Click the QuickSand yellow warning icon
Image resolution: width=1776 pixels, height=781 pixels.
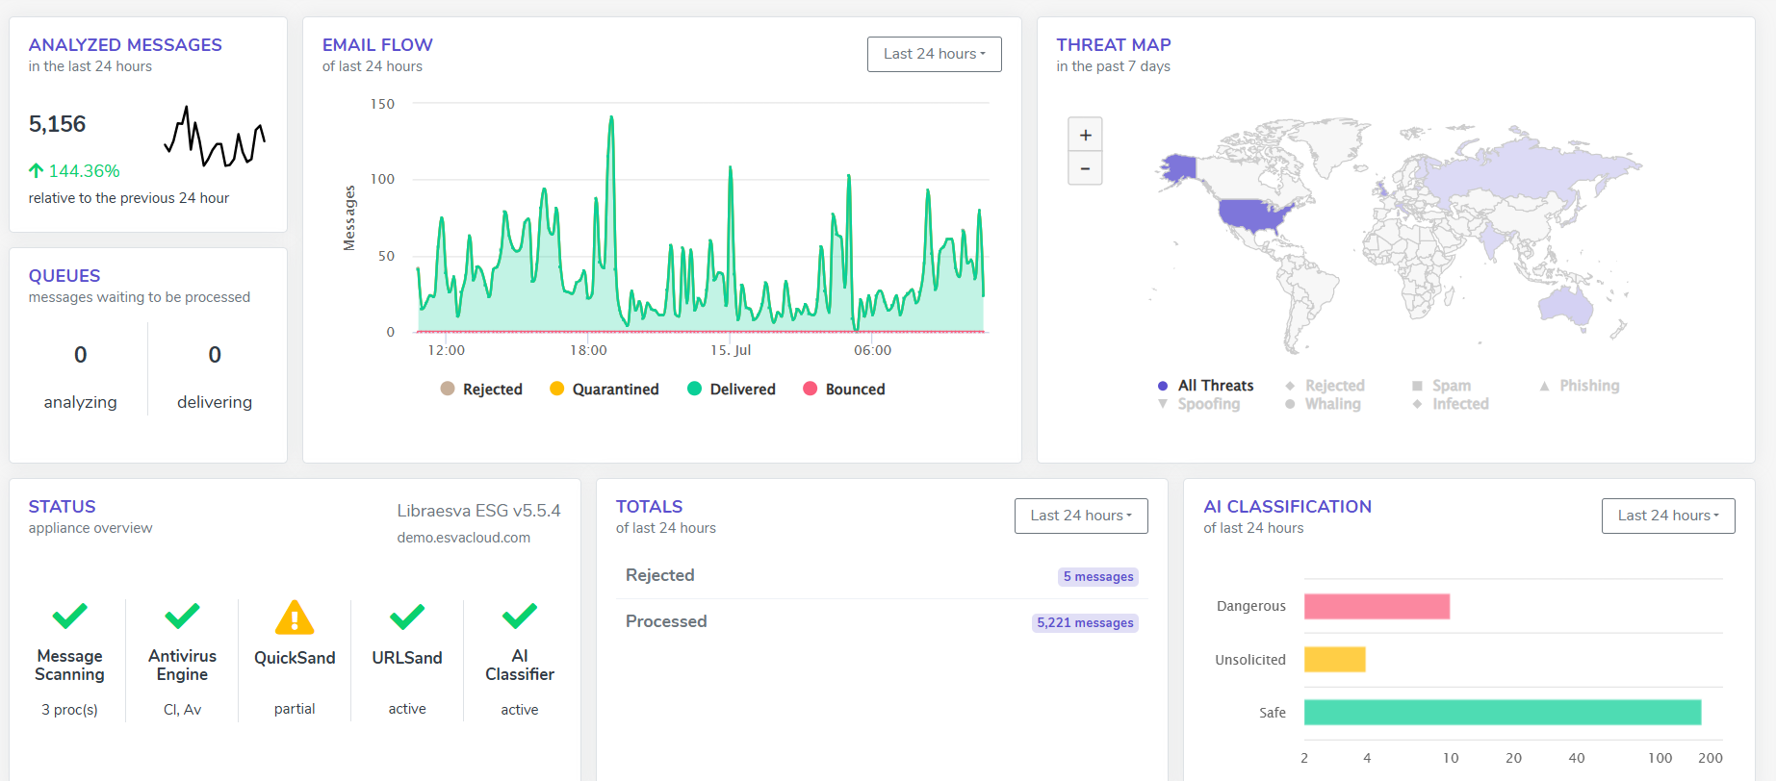click(295, 617)
